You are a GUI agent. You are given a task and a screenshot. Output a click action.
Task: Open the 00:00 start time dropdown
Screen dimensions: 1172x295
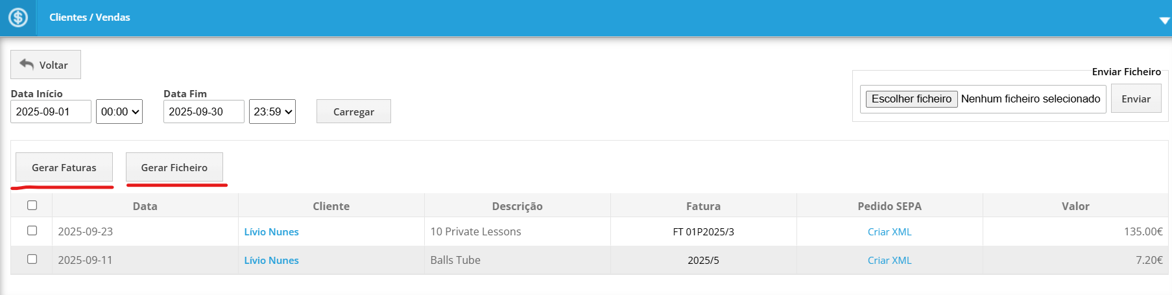tap(119, 112)
